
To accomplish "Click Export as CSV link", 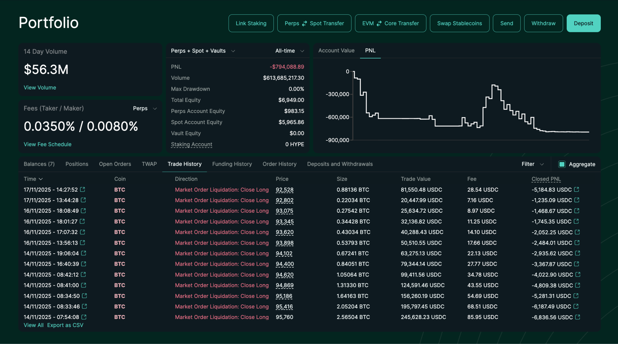I will click(x=65, y=325).
